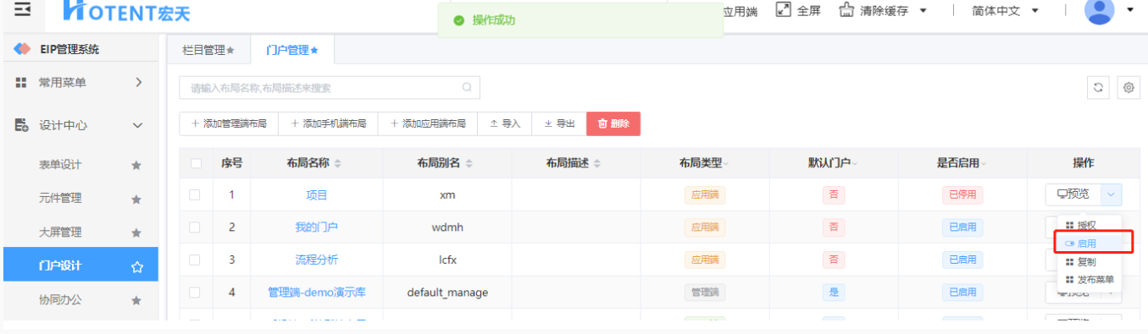Click the user avatar icon
The width and height of the screenshot is (1148, 334).
pos(1099,10)
